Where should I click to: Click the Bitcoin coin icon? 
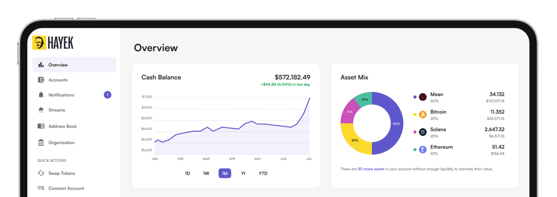point(422,115)
